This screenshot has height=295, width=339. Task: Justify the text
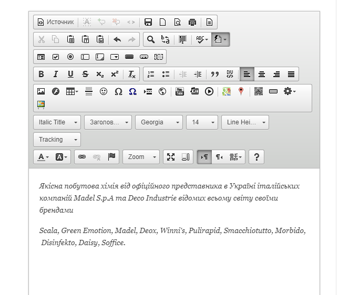(291, 75)
